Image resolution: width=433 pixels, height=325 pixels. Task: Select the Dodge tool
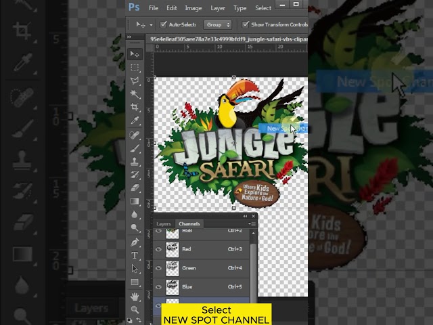pyautogui.click(x=135, y=227)
